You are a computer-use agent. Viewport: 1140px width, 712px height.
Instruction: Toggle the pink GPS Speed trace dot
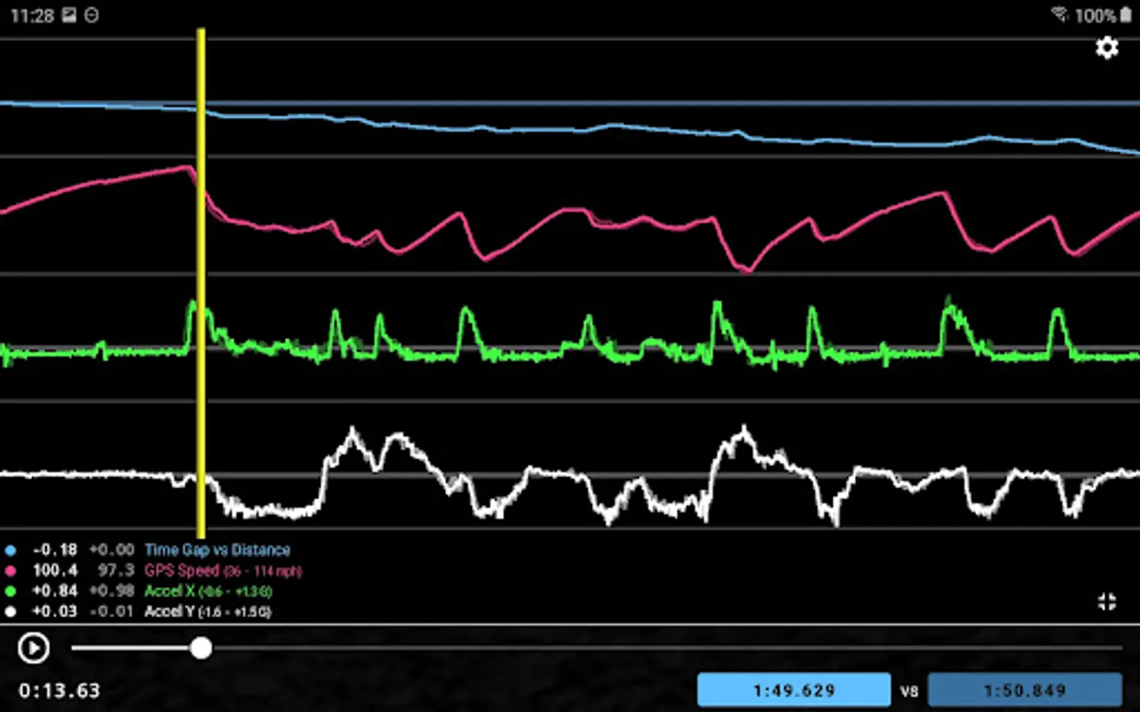point(10,570)
